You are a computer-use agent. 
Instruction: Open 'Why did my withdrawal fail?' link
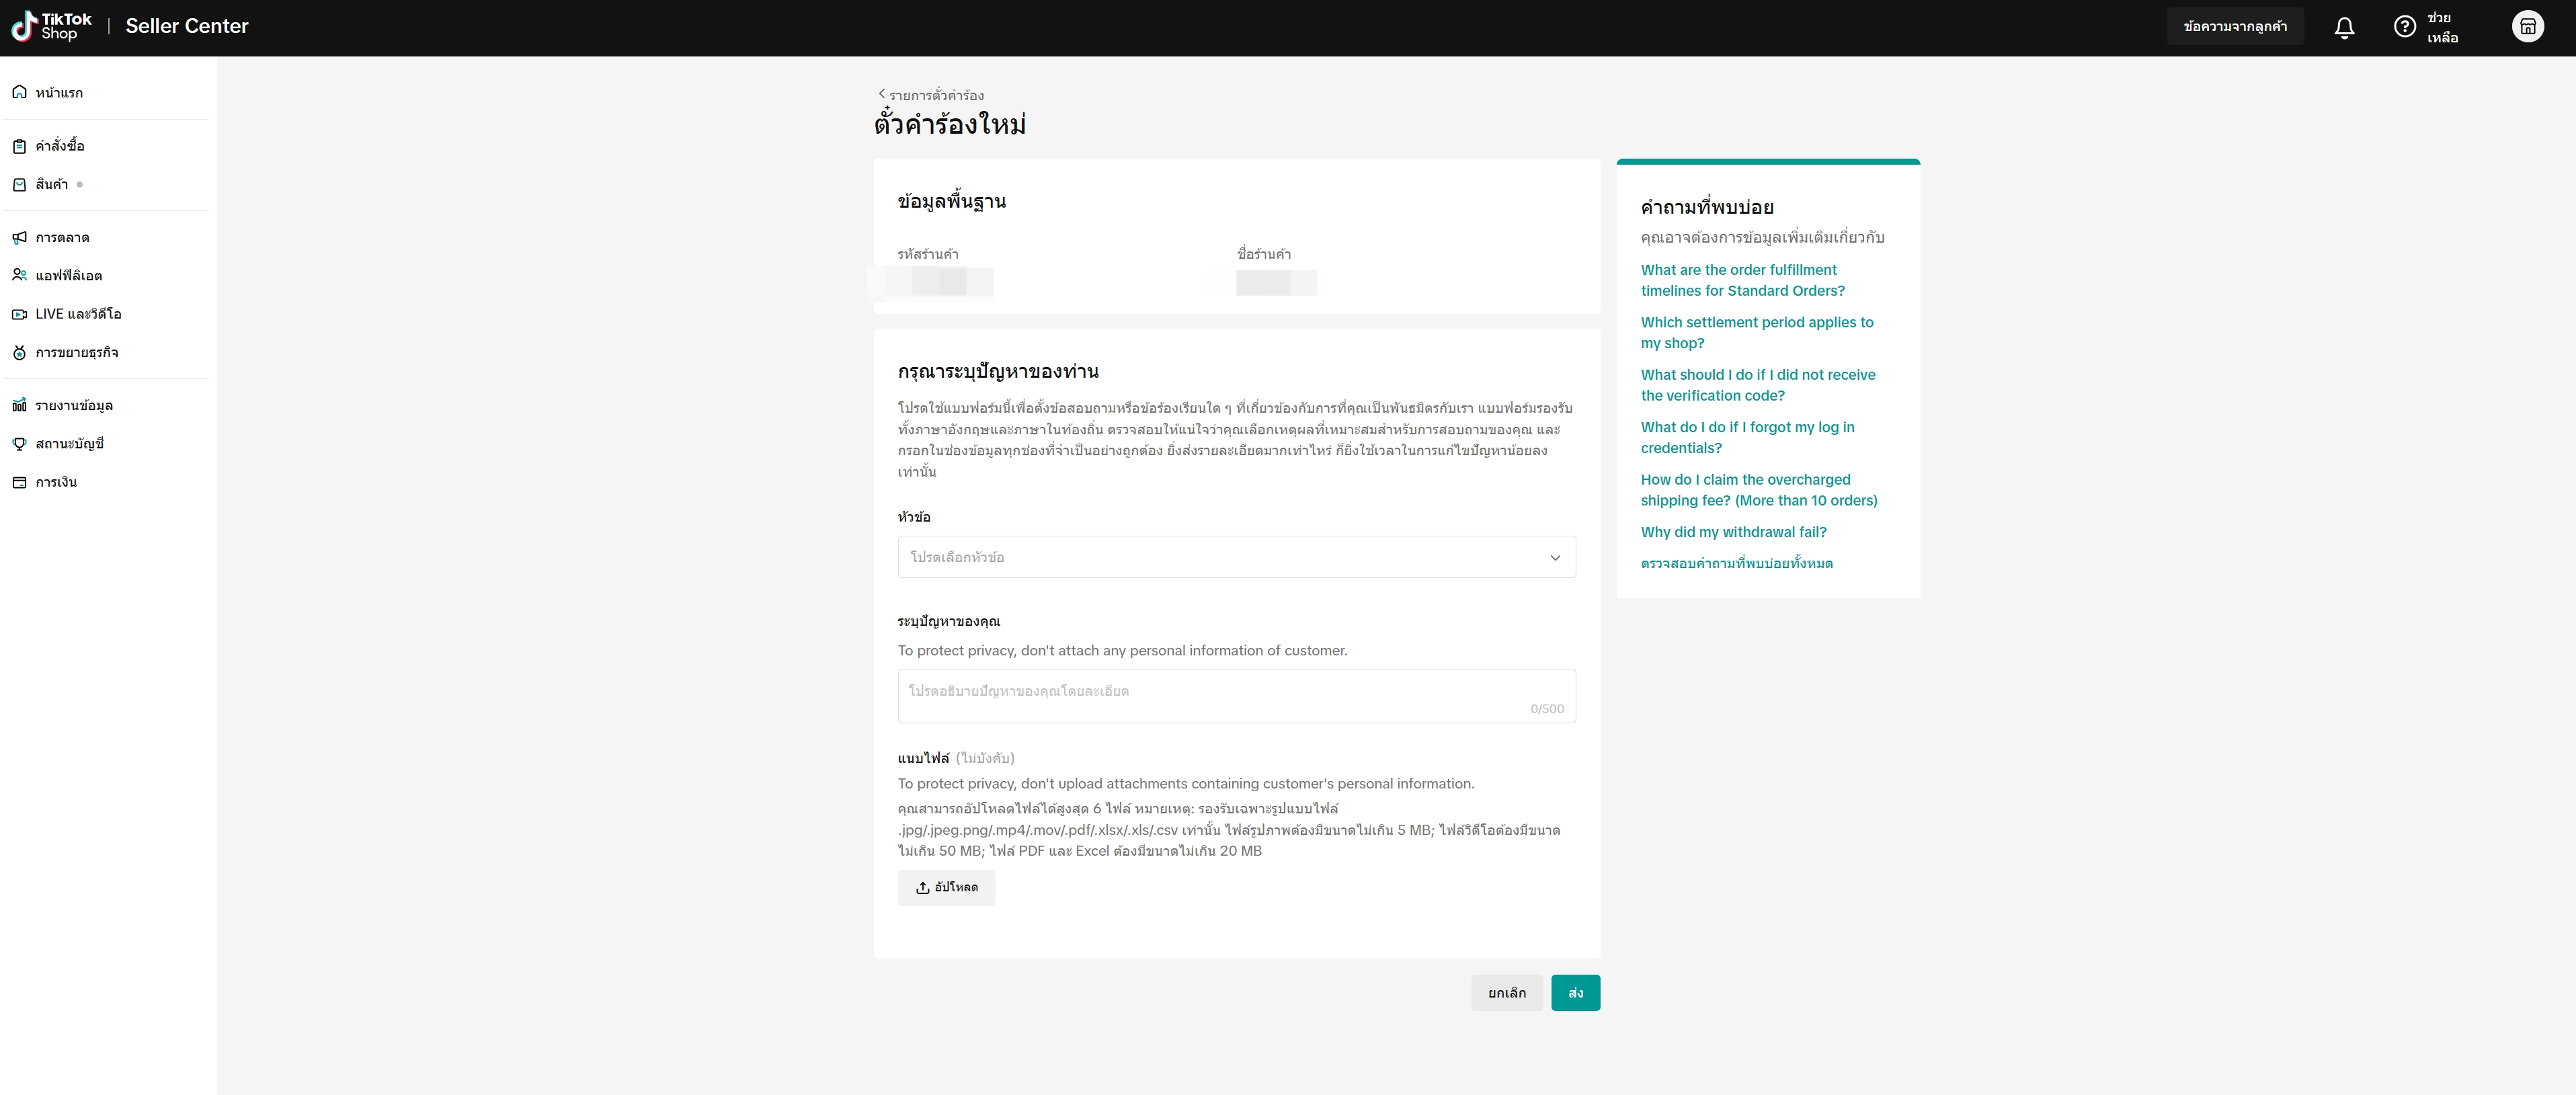tap(1733, 532)
